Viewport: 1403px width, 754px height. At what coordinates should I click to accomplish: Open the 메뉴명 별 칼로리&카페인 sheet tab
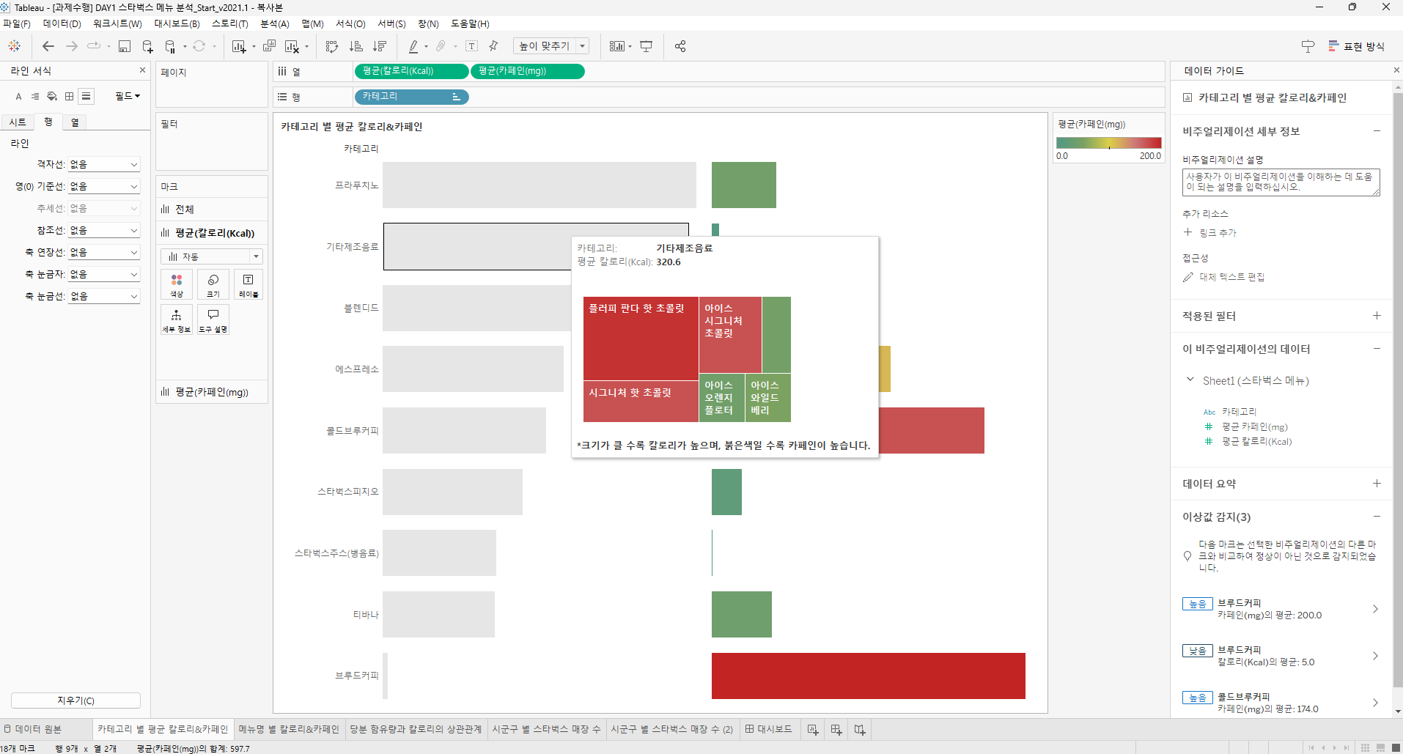(289, 729)
